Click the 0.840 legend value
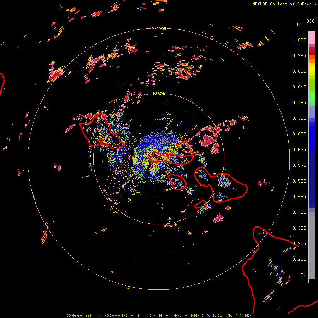 299,87
